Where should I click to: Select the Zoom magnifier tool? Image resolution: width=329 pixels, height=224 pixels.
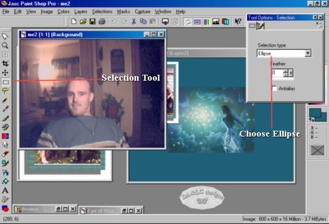(5, 46)
